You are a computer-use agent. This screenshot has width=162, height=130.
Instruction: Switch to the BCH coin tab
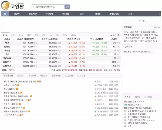(44, 35)
